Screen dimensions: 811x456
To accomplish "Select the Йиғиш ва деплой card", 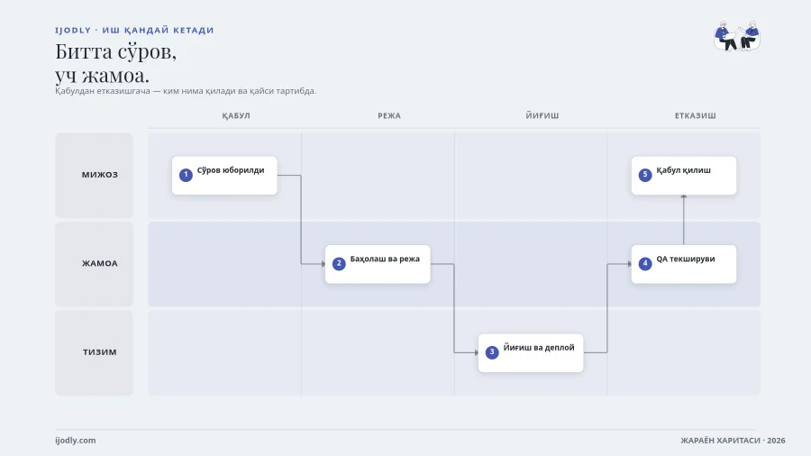I will 531,352.
